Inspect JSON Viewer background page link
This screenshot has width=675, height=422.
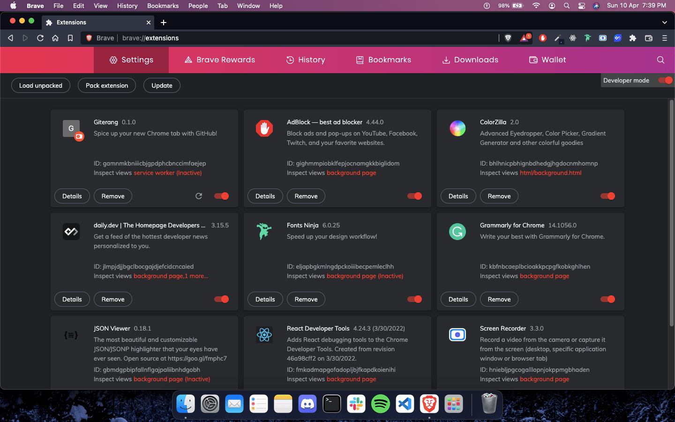[x=172, y=379]
